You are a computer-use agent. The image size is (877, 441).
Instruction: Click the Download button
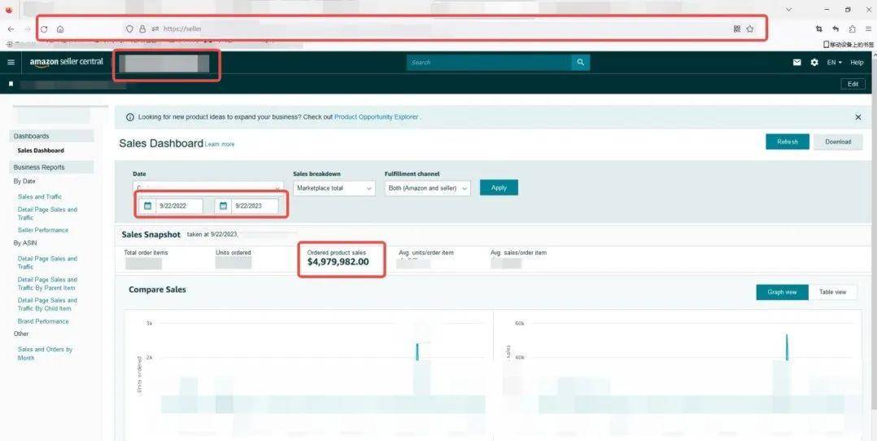(838, 142)
